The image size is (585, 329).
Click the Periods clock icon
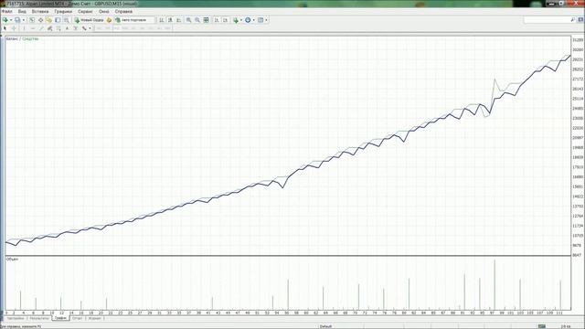pyautogui.click(x=248, y=20)
